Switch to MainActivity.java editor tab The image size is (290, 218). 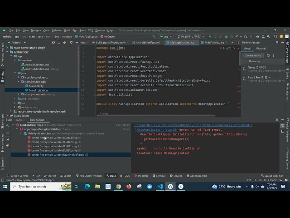(214, 42)
